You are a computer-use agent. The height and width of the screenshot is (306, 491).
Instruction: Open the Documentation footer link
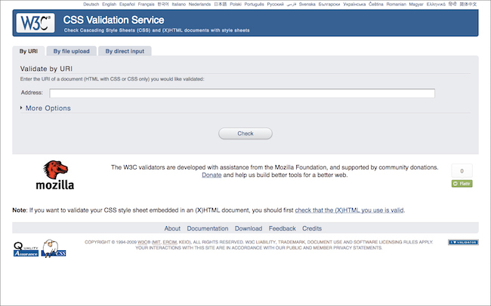[x=207, y=228]
